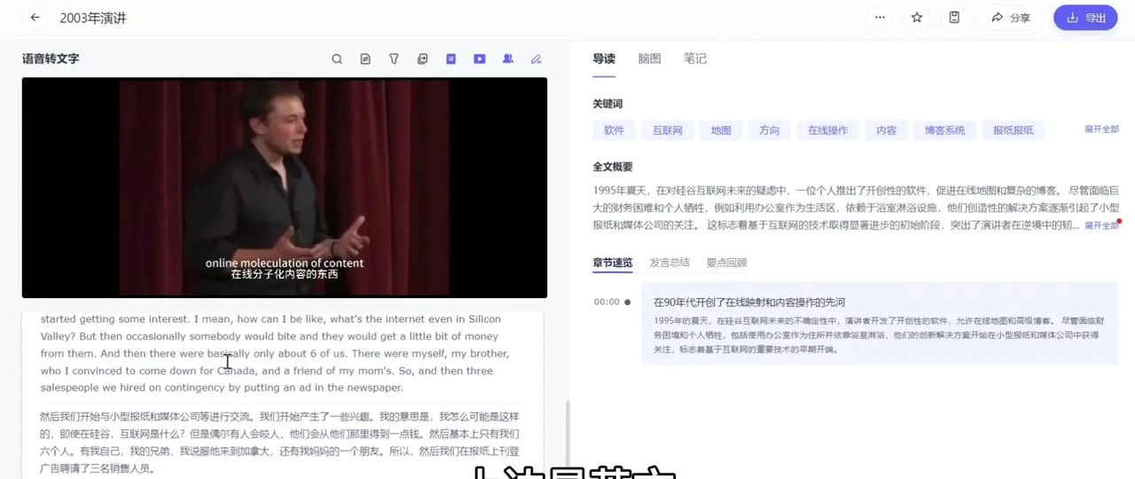The height and width of the screenshot is (479, 1135).
Task: Select the 内容 keyword tag
Action: click(x=886, y=130)
